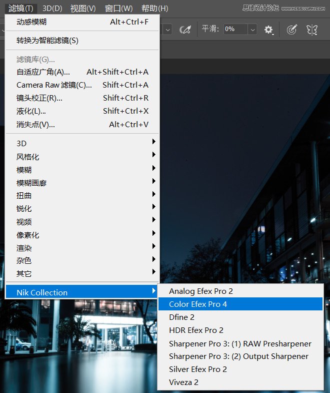Open the 窗口(W) menu
The width and height of the screenshot is (330, 393).
[118, 9]
